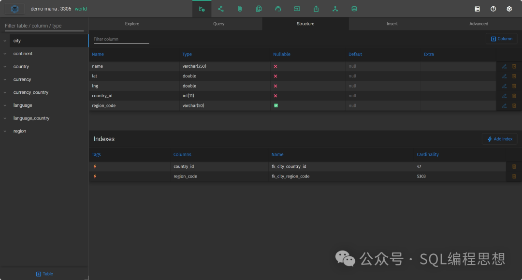
Task: Click the server list icon at top right
Action: [x=477, y=9]
